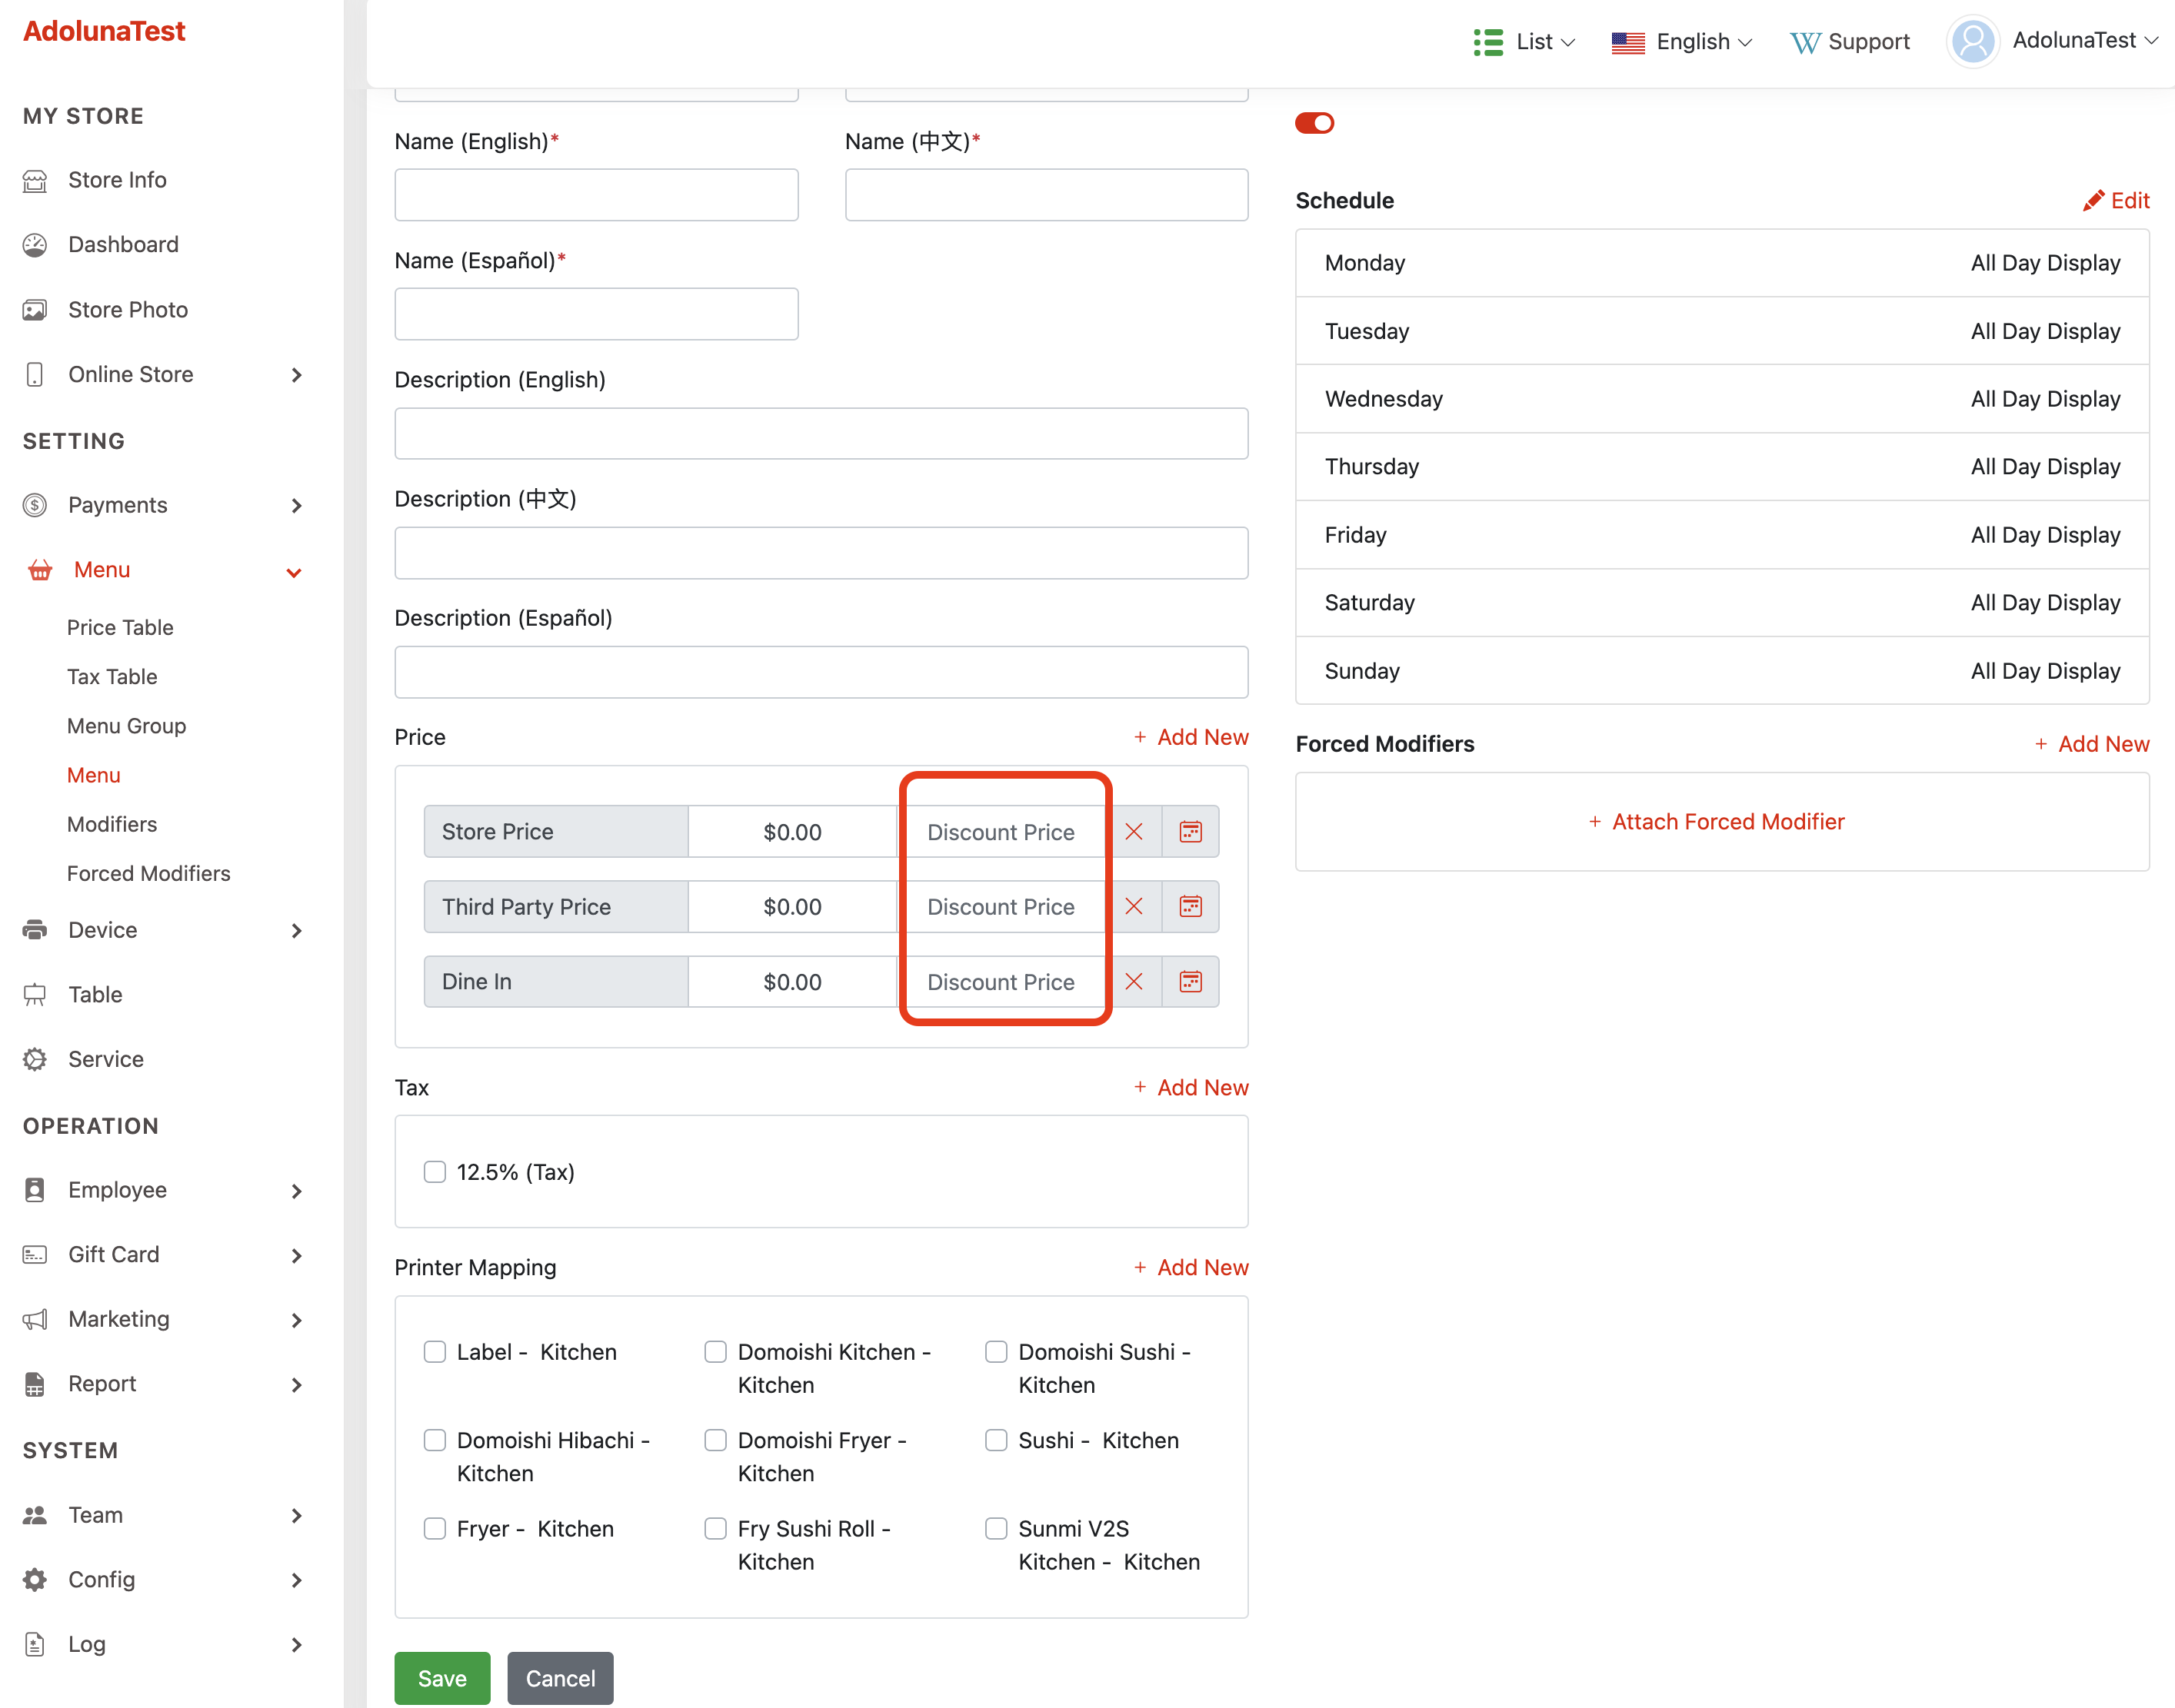This screenshot has width=2175, height=1708.
Task: Click Attach Forced Modifier link
Action: click(1717, 821)
